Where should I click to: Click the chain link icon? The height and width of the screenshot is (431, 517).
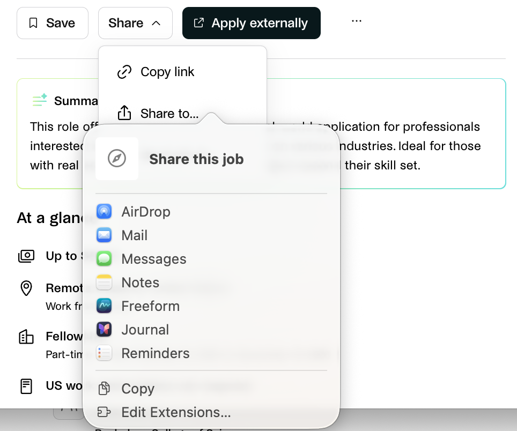(x=124, y=72)
